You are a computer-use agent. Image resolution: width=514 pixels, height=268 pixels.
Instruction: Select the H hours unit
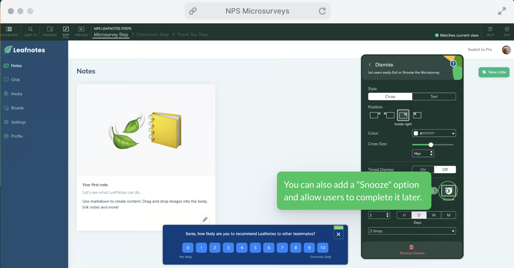[404, 215]
